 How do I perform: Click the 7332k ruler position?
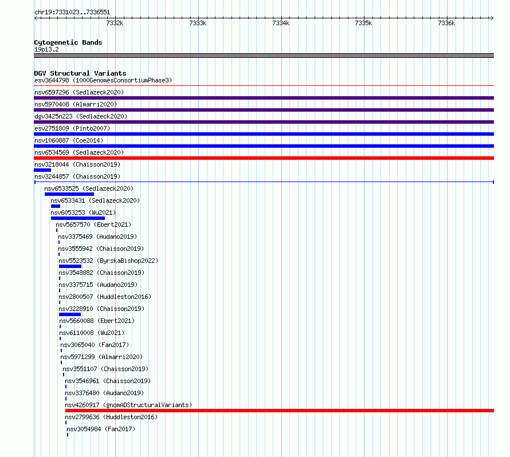pyautogui.click(x=115, y=23)
